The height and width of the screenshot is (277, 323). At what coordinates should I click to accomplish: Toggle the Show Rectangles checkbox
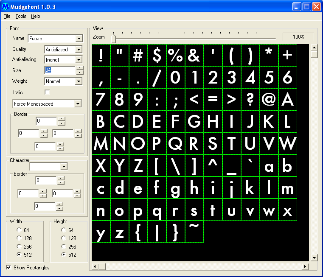point(9,267)
